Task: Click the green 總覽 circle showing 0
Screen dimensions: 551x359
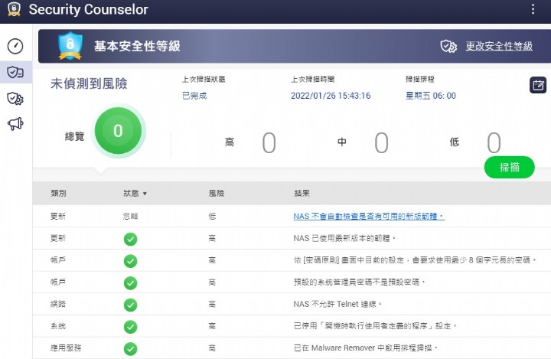Action: (118, 131)
